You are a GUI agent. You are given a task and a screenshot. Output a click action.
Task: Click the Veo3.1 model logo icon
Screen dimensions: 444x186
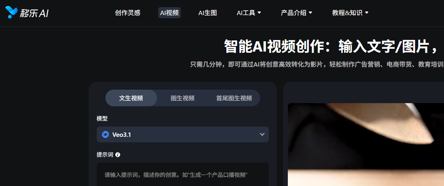(105, 134)
